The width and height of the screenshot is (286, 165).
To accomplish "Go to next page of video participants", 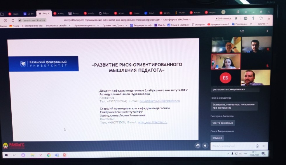I will [267, 31].
